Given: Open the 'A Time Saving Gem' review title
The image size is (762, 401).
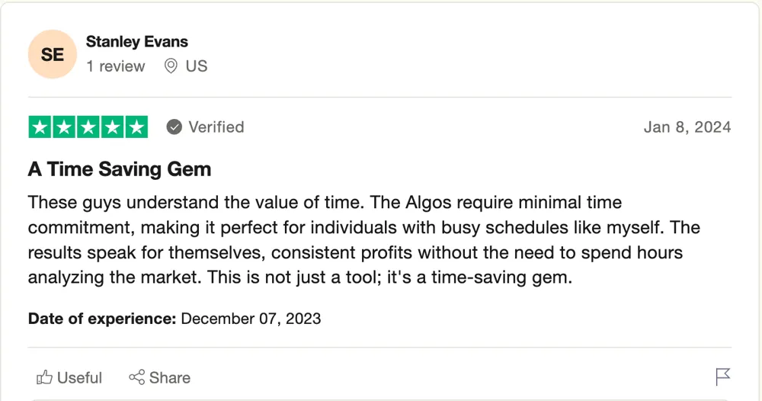Looking at the screenshot, I should click(120, 169).
